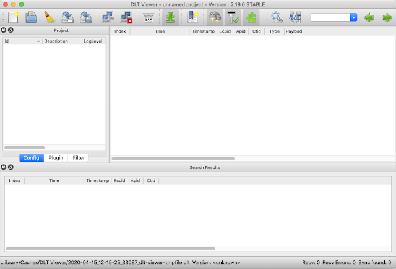Toggle the sort by time cloud icon

pyautogui.click(x=215, y=17)
